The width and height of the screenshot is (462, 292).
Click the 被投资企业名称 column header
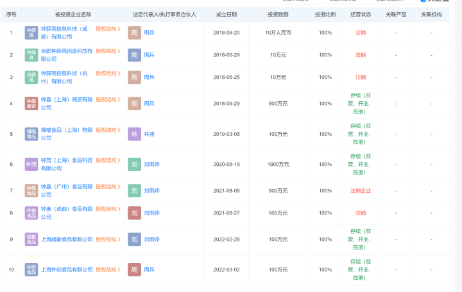tap(73, 15)
